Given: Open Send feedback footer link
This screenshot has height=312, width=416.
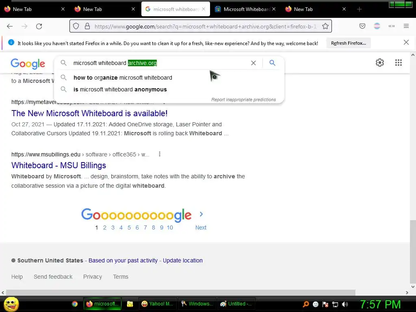Looking at the screenshot, I should coord(53,277).
